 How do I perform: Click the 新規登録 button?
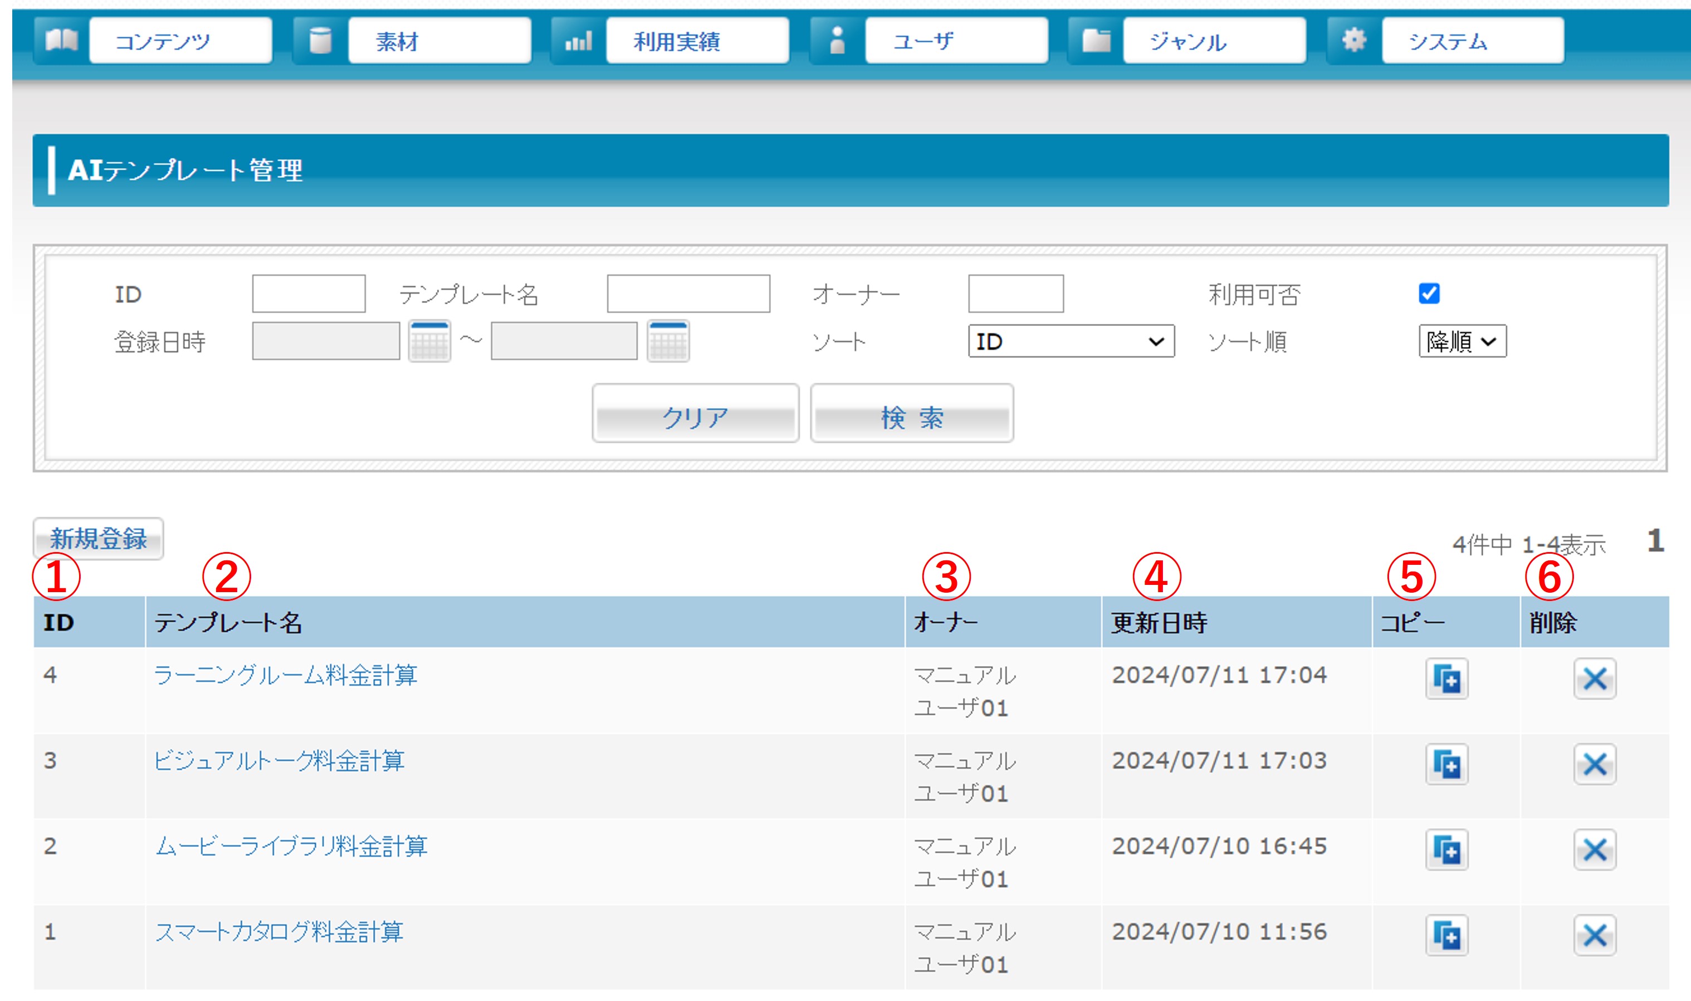99,538
